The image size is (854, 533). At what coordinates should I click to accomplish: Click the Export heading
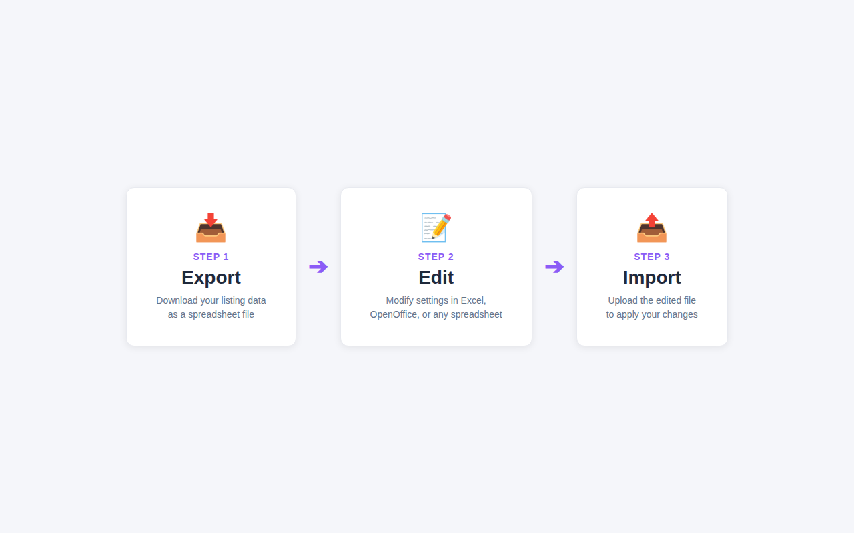(211, 277)
